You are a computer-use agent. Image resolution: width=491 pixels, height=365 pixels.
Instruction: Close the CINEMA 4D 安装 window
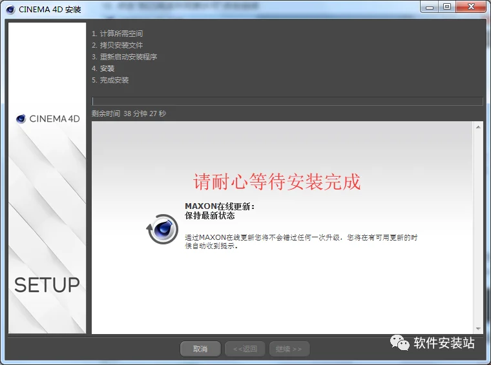pos(471,7)
